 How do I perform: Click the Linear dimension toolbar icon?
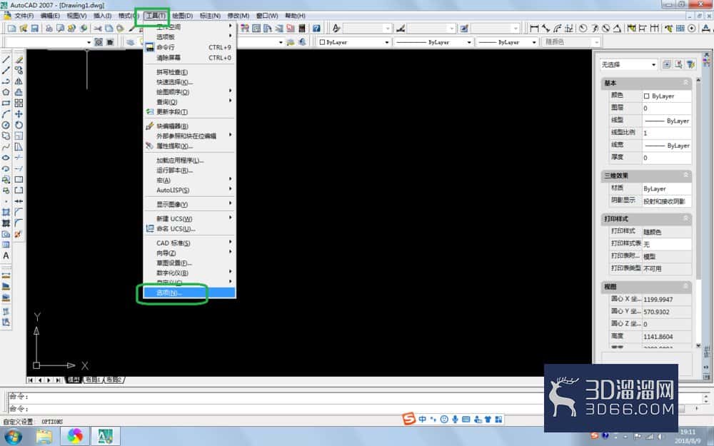[535, 29]
